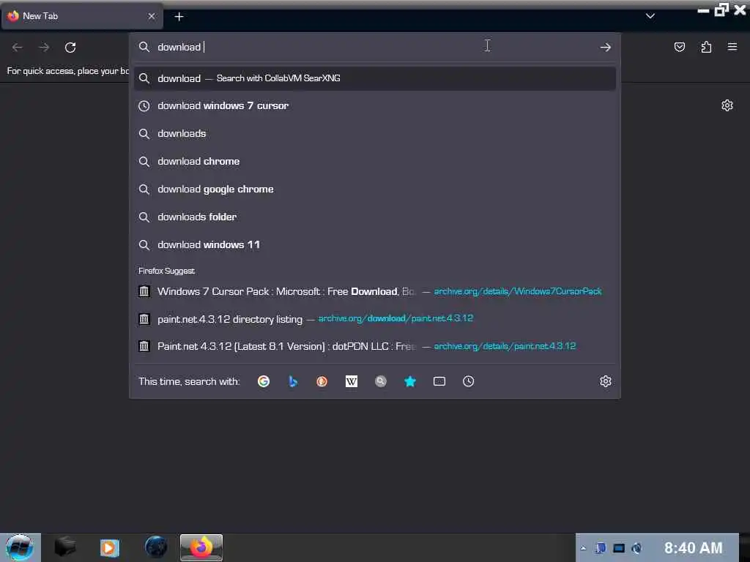Open the list all tabs dropdown

coord(650,16)
